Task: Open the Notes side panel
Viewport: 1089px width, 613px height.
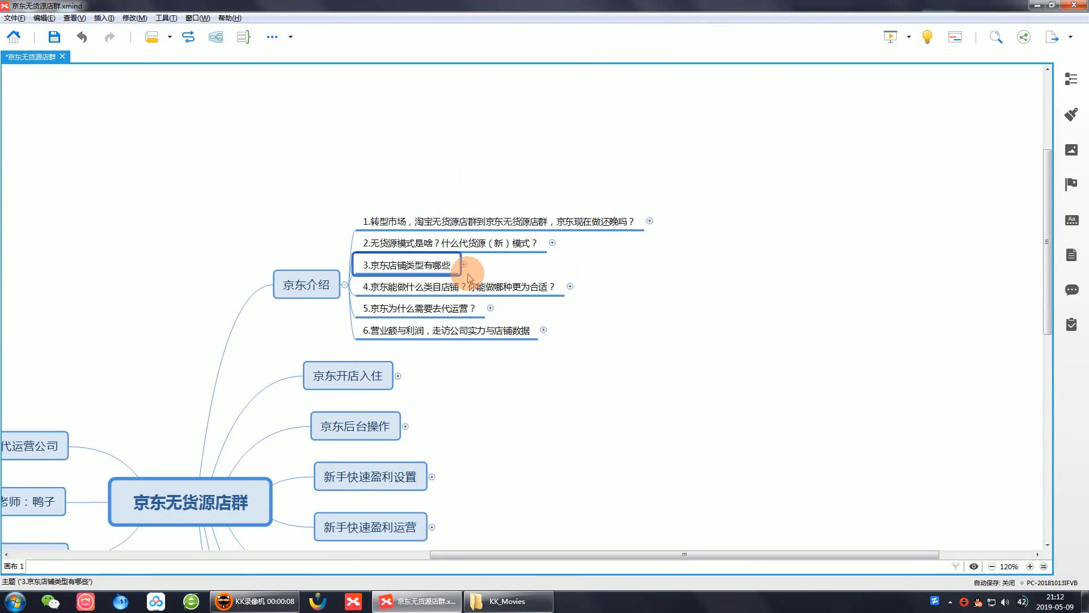Action: [1071, 255]
